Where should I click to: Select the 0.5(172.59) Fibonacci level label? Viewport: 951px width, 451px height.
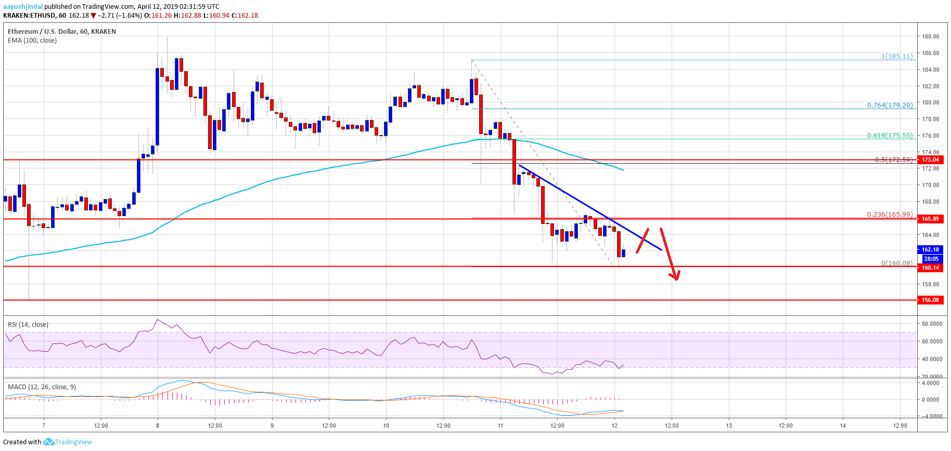click(894, 160)
